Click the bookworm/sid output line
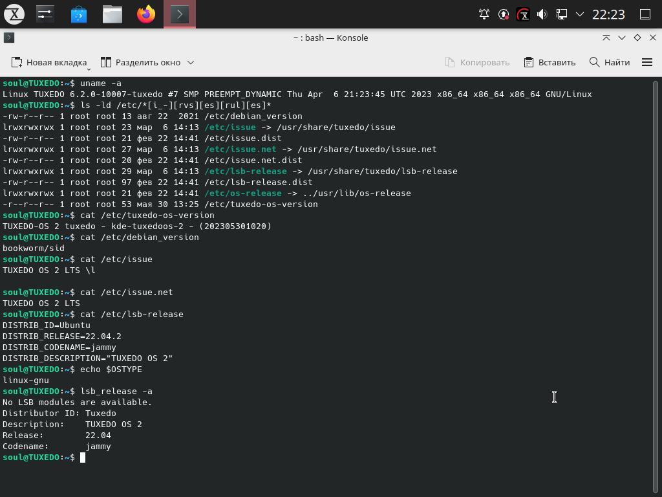 [34, 248]
